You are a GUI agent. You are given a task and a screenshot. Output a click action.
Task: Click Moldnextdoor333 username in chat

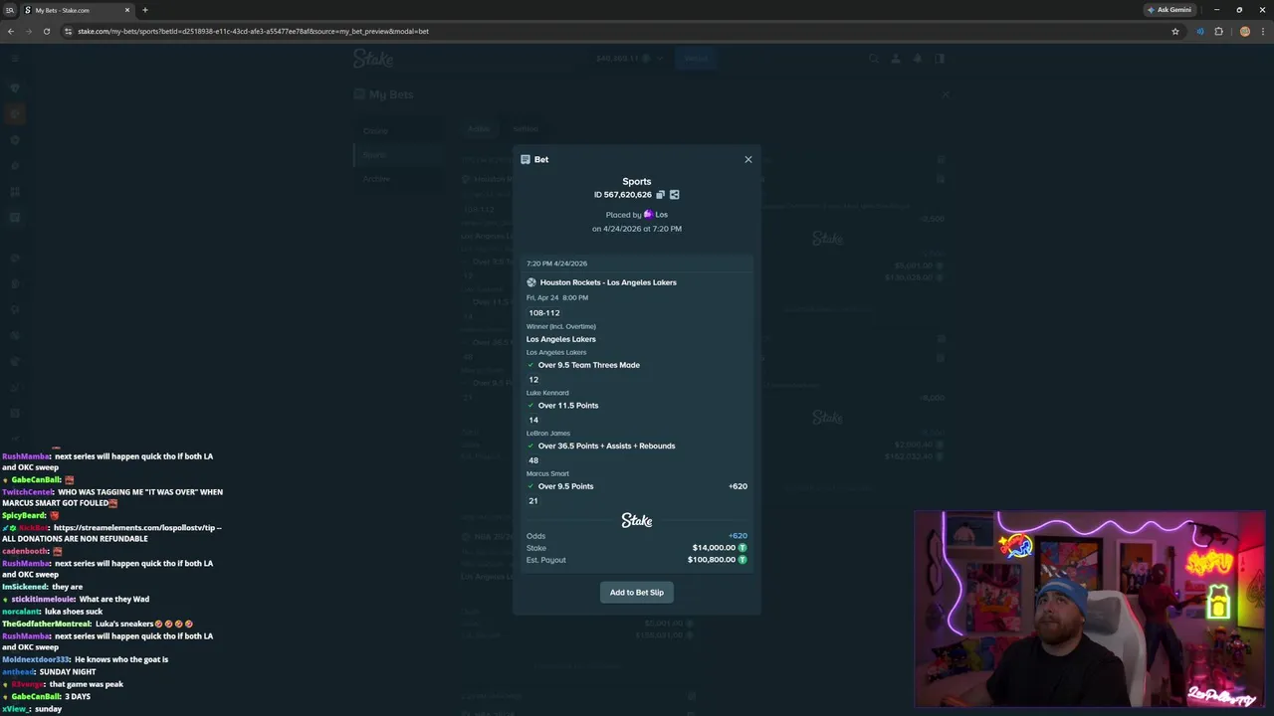coord(36,659)
